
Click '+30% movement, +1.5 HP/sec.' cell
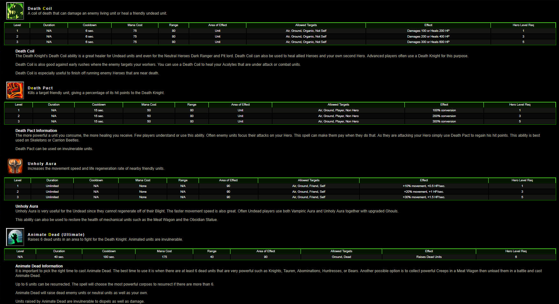click(x=424, y=197)
